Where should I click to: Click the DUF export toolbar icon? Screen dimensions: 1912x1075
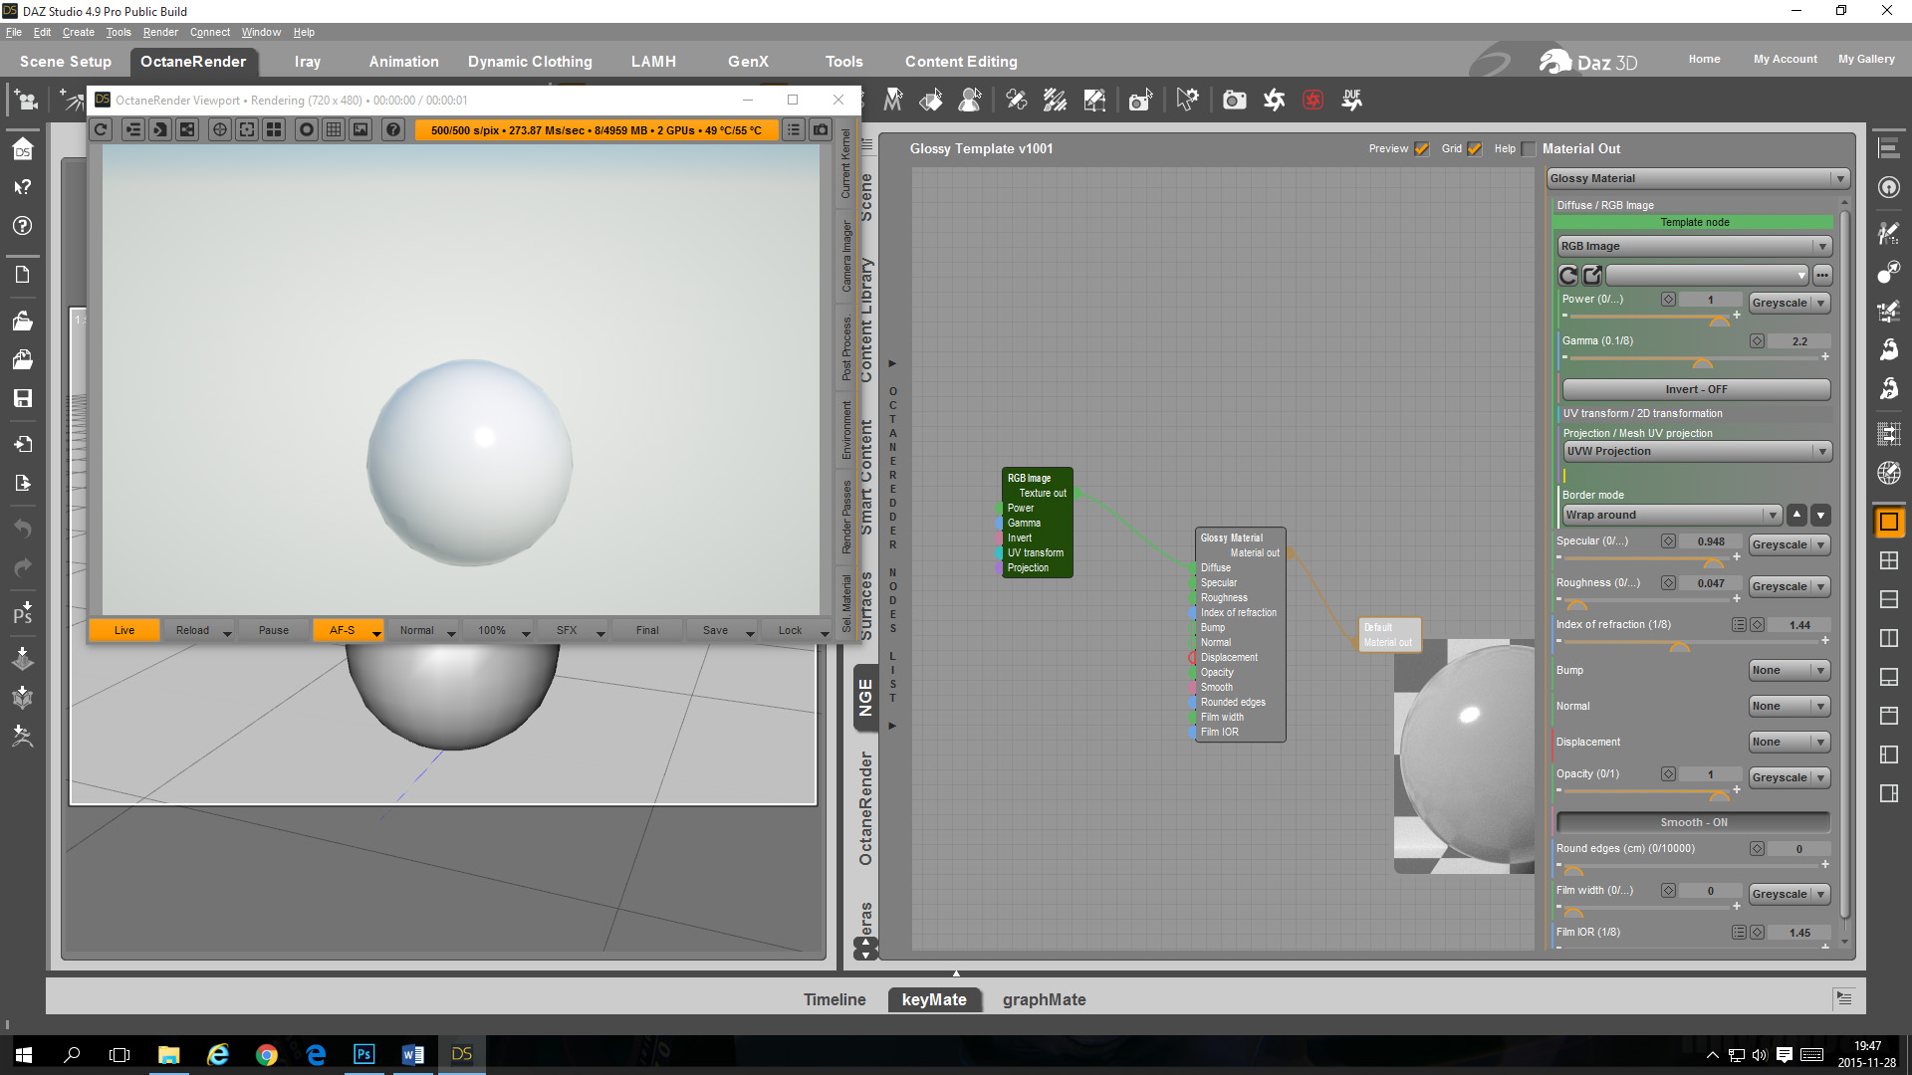tap(1351, 100)
